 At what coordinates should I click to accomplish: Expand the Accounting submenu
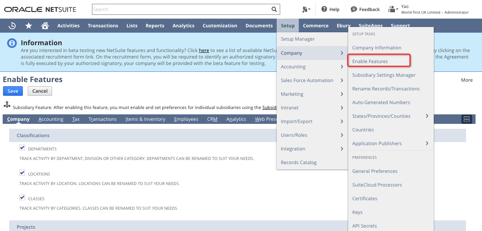(x=312, y=67)
